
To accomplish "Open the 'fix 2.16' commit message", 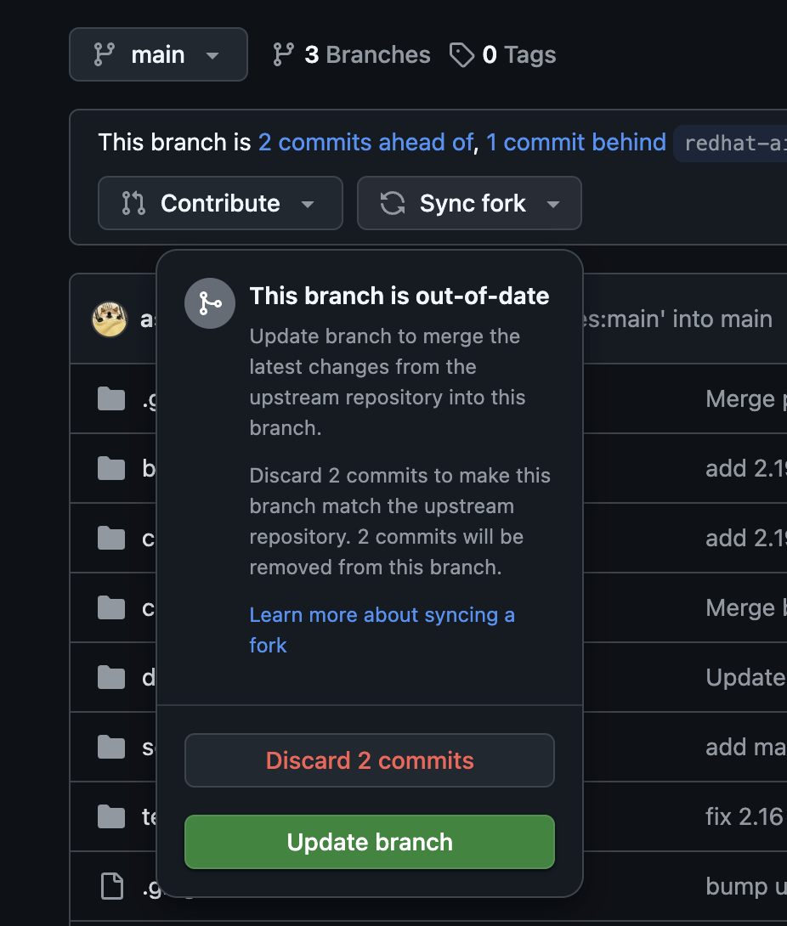I will point(745,816).
